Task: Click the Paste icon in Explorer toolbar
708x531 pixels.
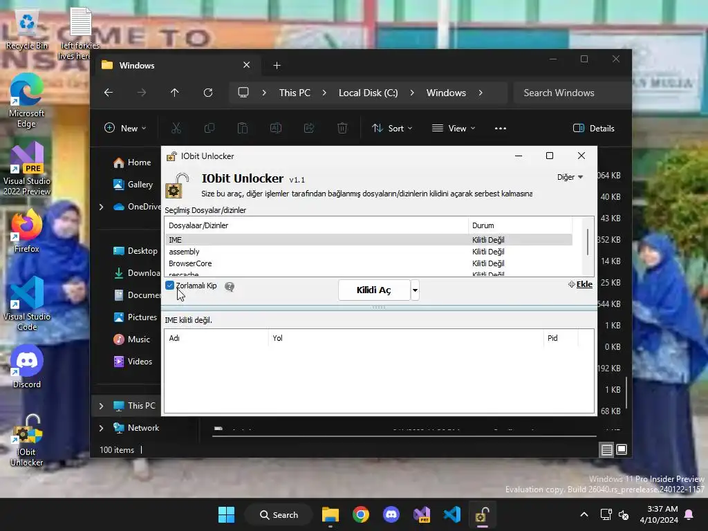Action: (243, 128)
